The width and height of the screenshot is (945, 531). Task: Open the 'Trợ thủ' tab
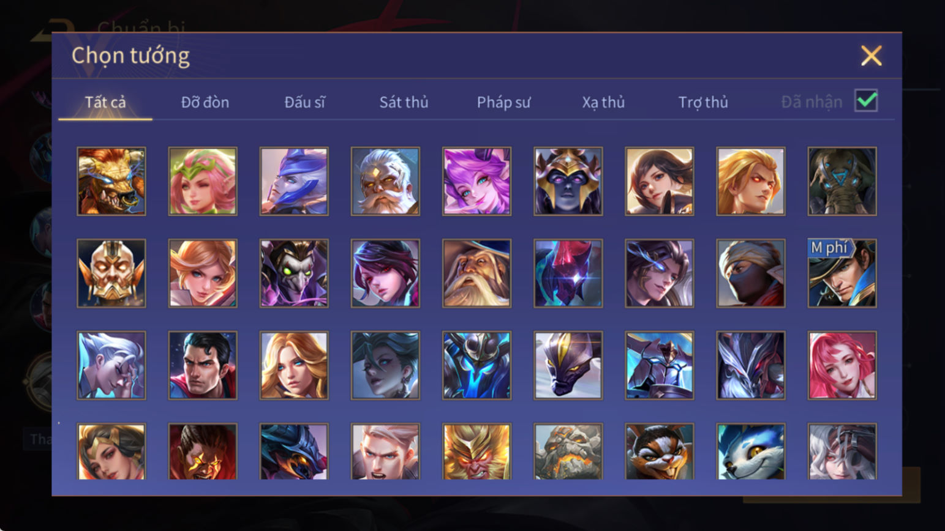(703, 102)
